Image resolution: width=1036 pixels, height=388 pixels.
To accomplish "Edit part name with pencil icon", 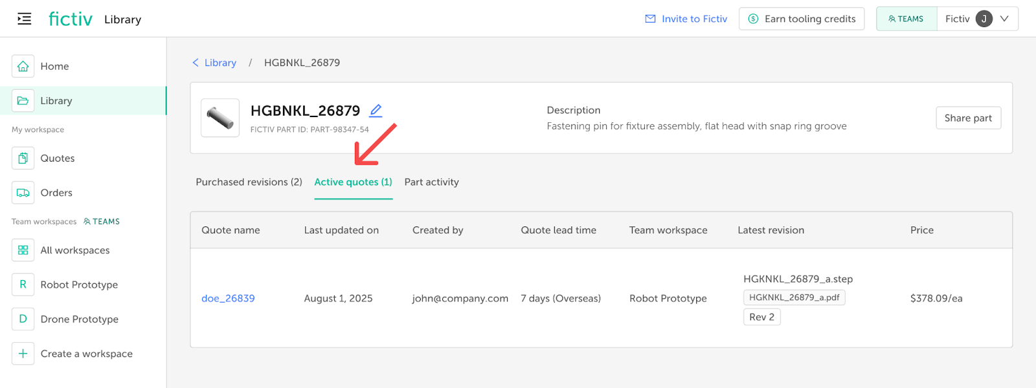I will [376, 111].
